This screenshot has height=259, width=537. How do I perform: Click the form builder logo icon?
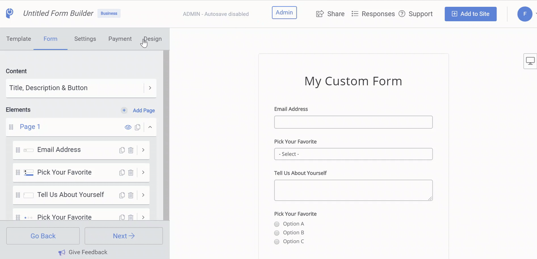click(x=10, y=14)
